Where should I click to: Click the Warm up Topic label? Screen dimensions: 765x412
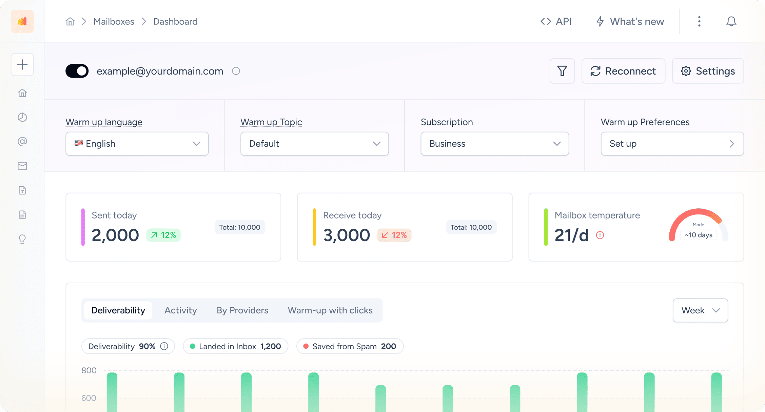(x=271, y=122)
